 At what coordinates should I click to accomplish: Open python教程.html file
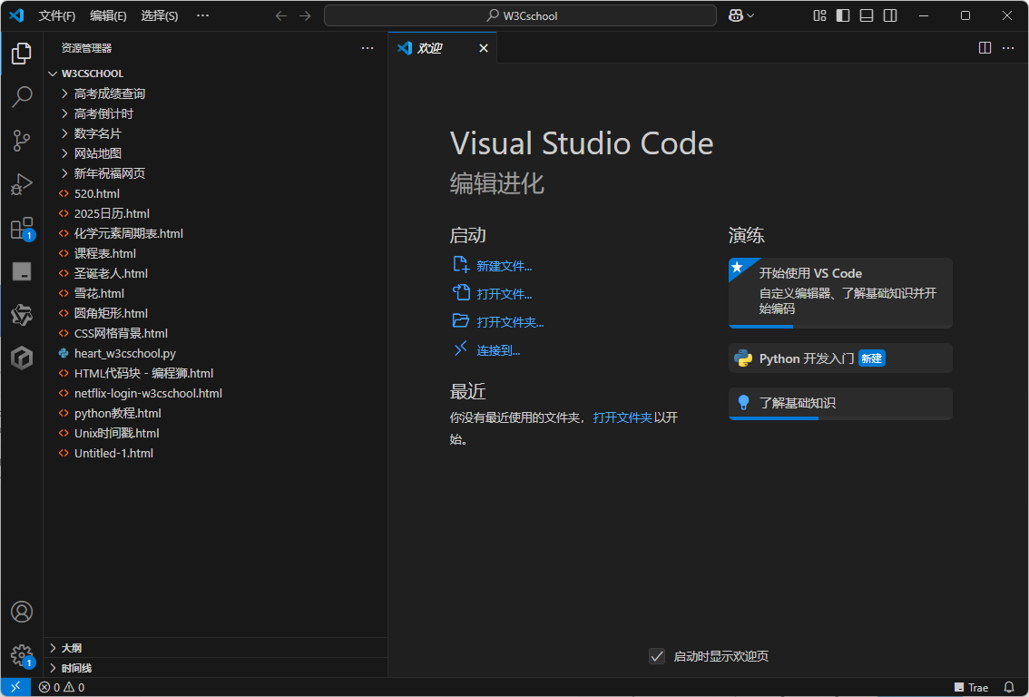215,414
